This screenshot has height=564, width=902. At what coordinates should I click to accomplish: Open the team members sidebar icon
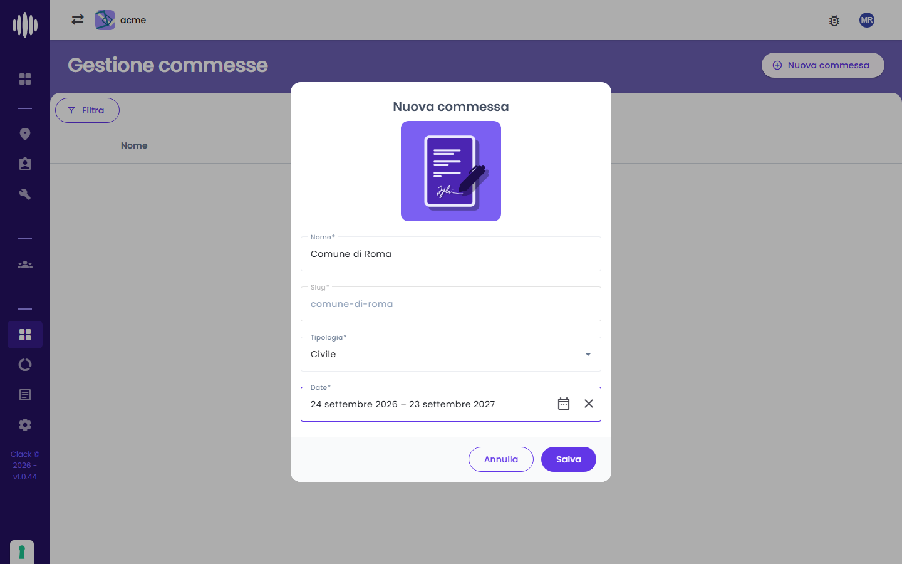[x=25, y=264]
